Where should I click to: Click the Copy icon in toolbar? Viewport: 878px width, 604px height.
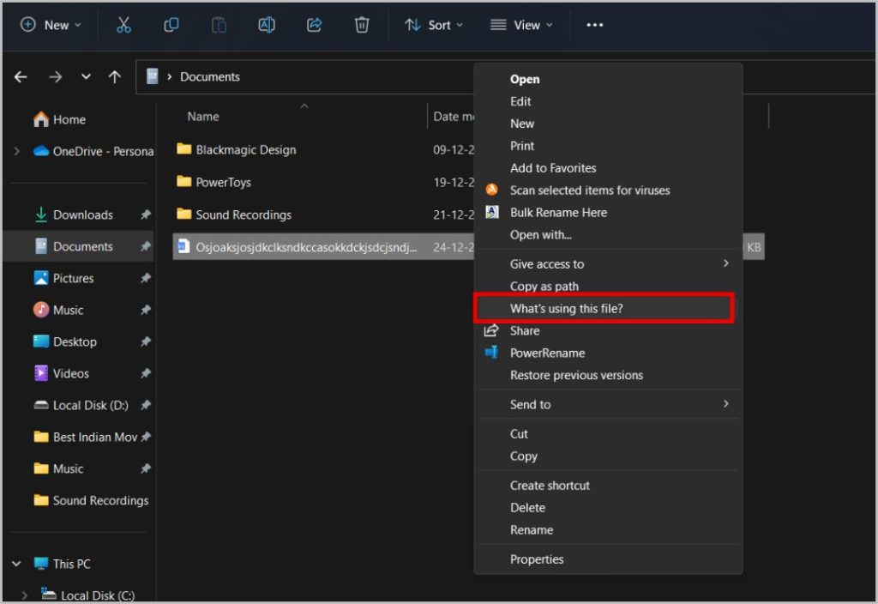coord(171,25)
